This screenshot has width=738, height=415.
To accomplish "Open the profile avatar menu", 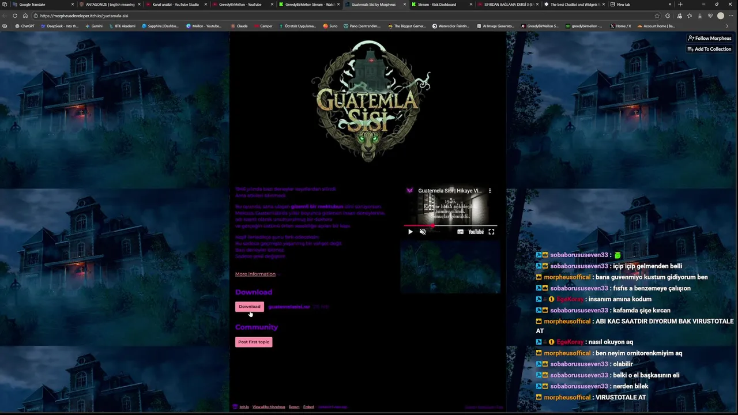I will [x=721, y=16].
